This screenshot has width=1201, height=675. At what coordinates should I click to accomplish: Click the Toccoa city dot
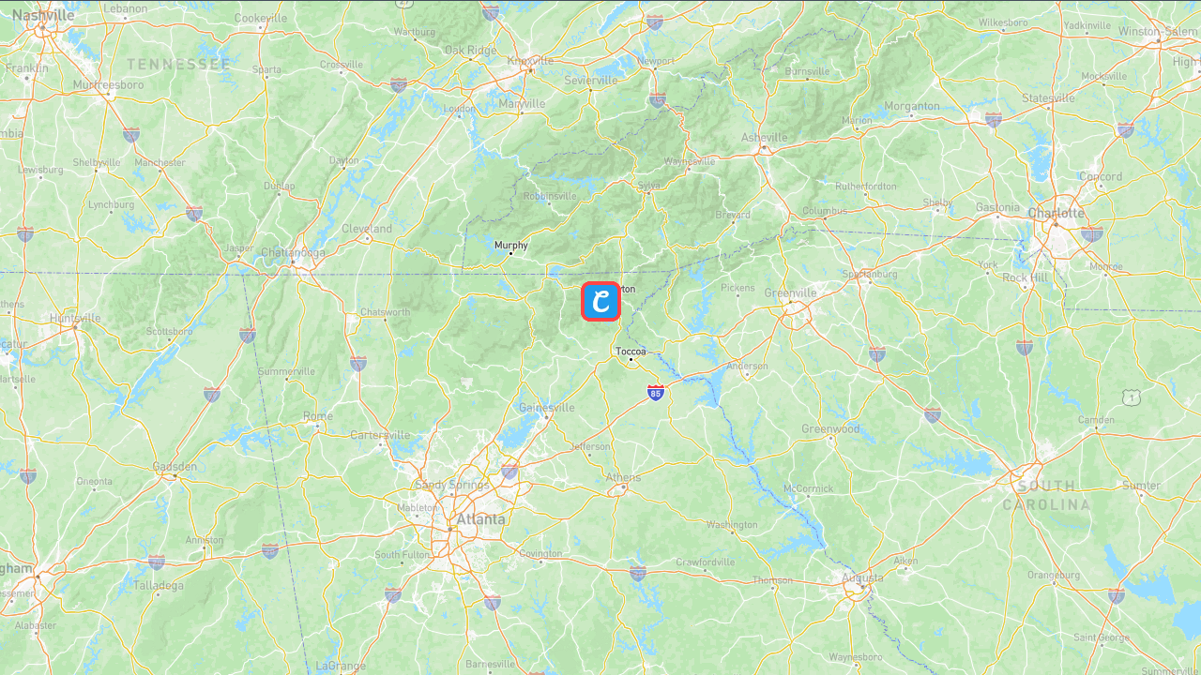pos(631,360)
